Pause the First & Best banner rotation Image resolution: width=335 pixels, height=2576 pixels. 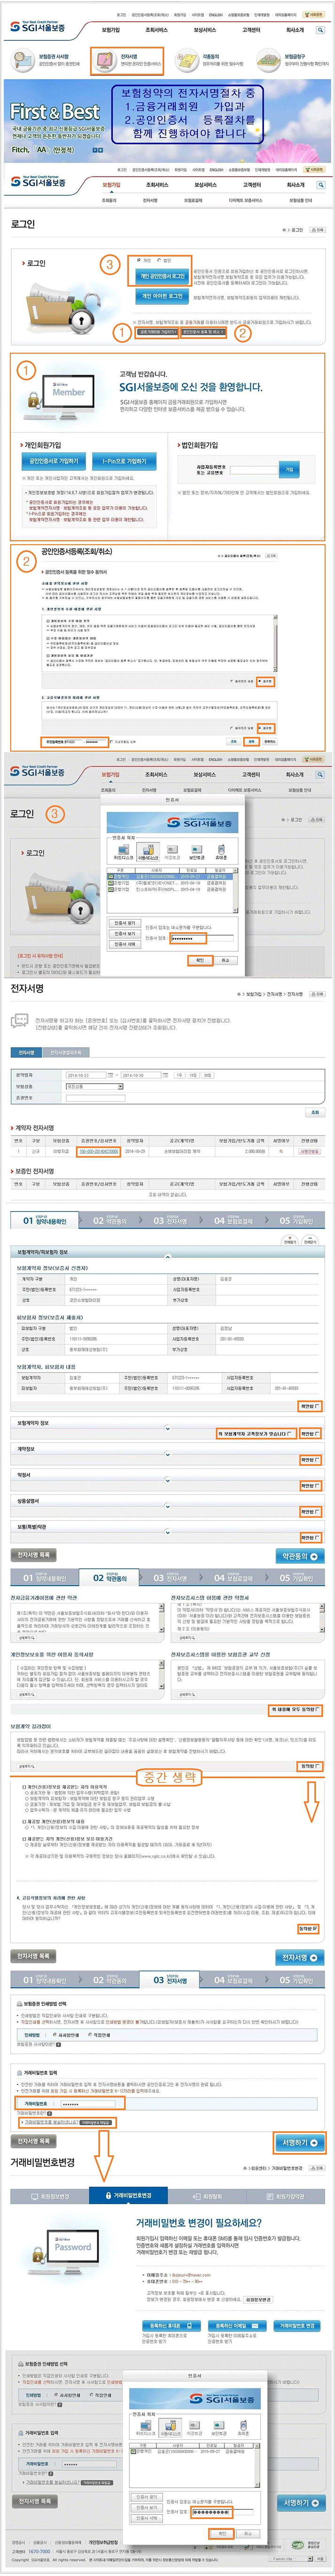click(x=100, y=150)
